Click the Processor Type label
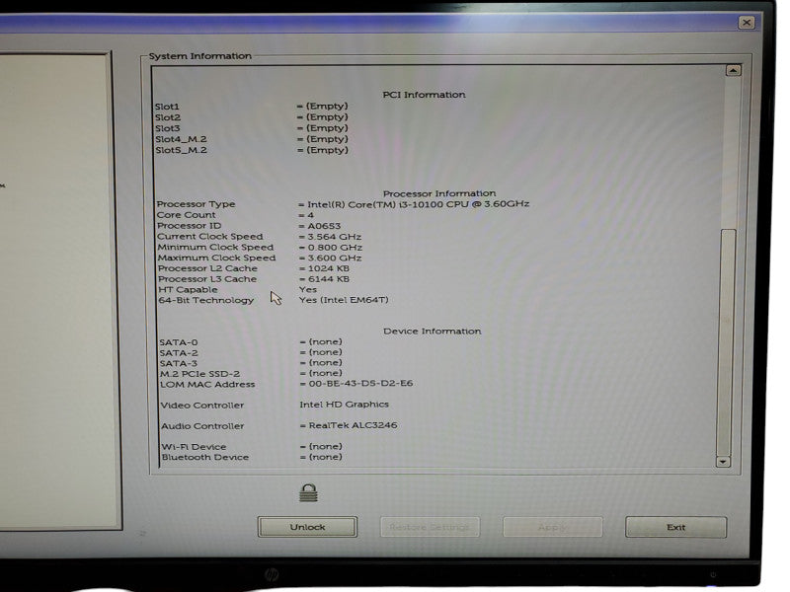Image resolution: width=790 pixels, height=592 pixels. 196,204
